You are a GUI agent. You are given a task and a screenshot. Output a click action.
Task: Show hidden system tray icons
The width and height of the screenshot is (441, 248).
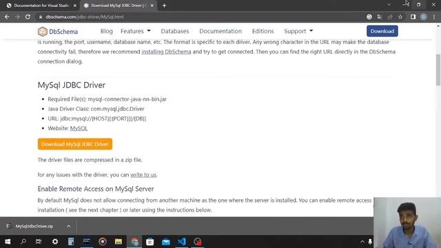pos(362,242)
